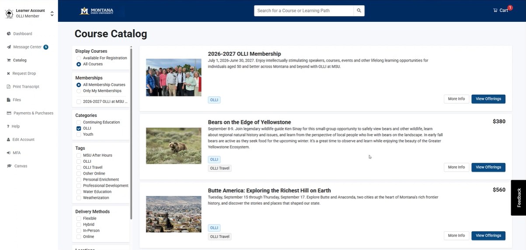The width and height of the screenshot is (526, 250).
Task: Check the Continuing Education category
Action: [x=79, y=122]
